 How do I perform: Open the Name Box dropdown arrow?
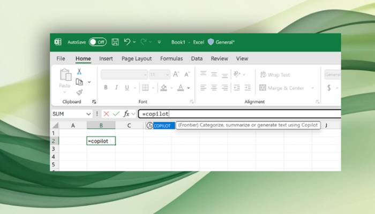pyautogui.click(x=88, y=114)
